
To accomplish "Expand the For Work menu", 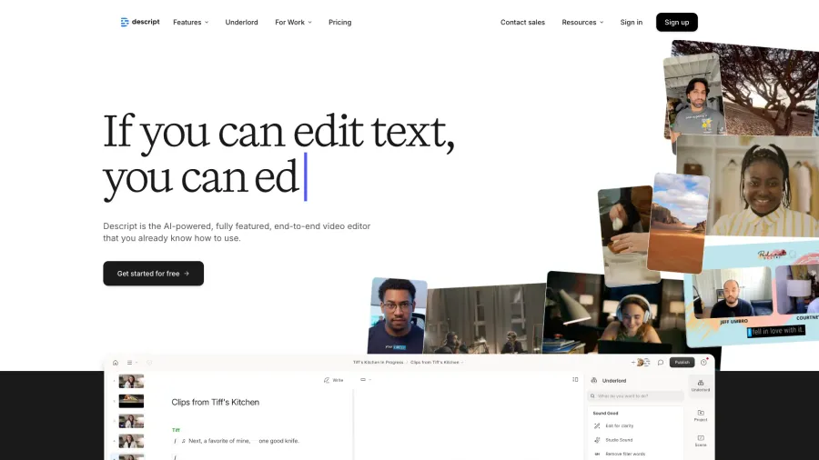I will pyautogui.click(x=293, y=22).
